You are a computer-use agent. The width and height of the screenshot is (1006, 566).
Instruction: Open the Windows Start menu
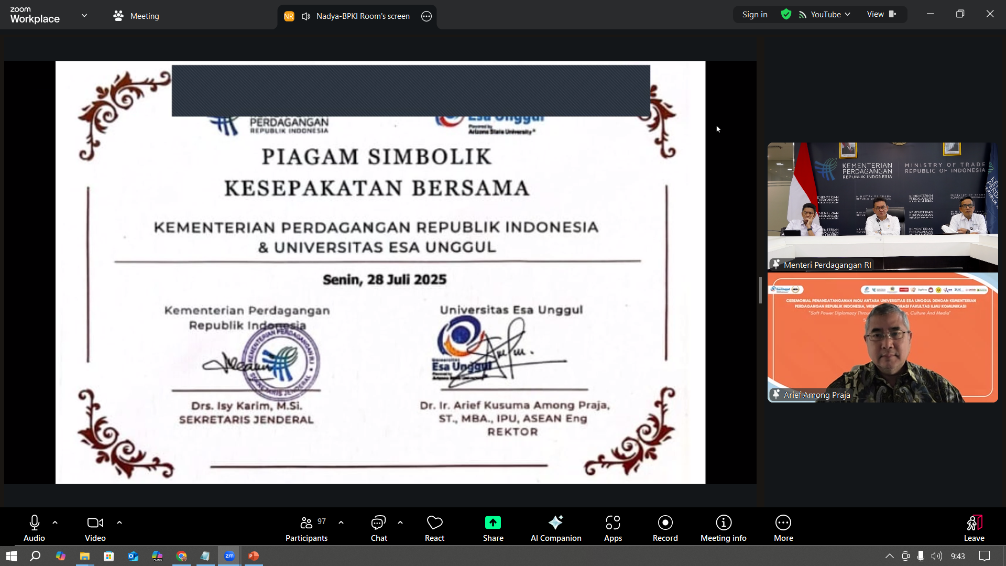pyautogui.click(x=12, y=556)
